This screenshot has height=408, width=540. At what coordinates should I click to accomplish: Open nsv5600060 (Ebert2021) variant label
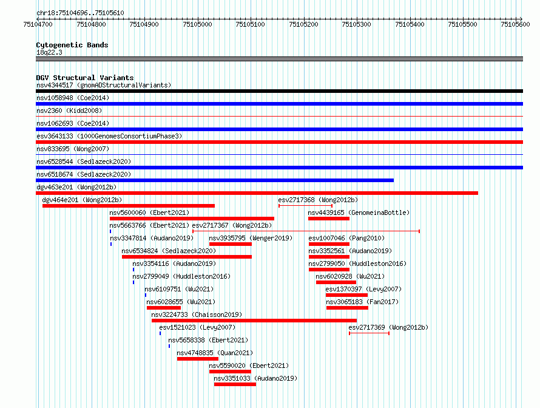149,212
